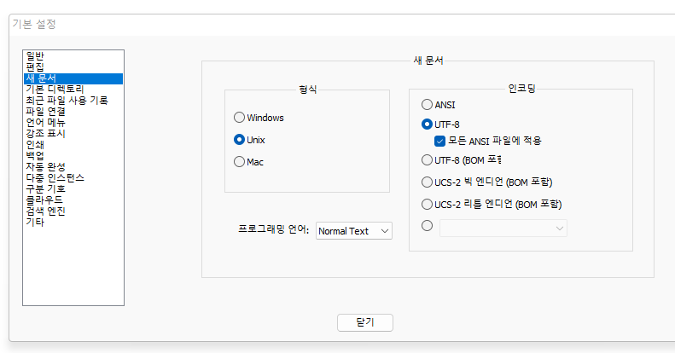Open the 프로그래밍 언어 dropdown
The image size is (675, 353).
354,231
